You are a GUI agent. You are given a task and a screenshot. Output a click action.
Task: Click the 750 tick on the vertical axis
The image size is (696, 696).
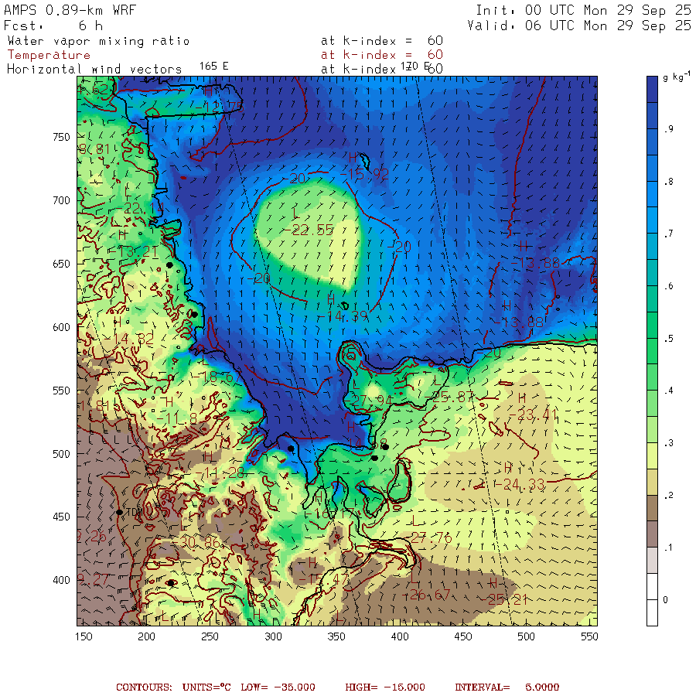pyautogui.click(x=61, y=137)
